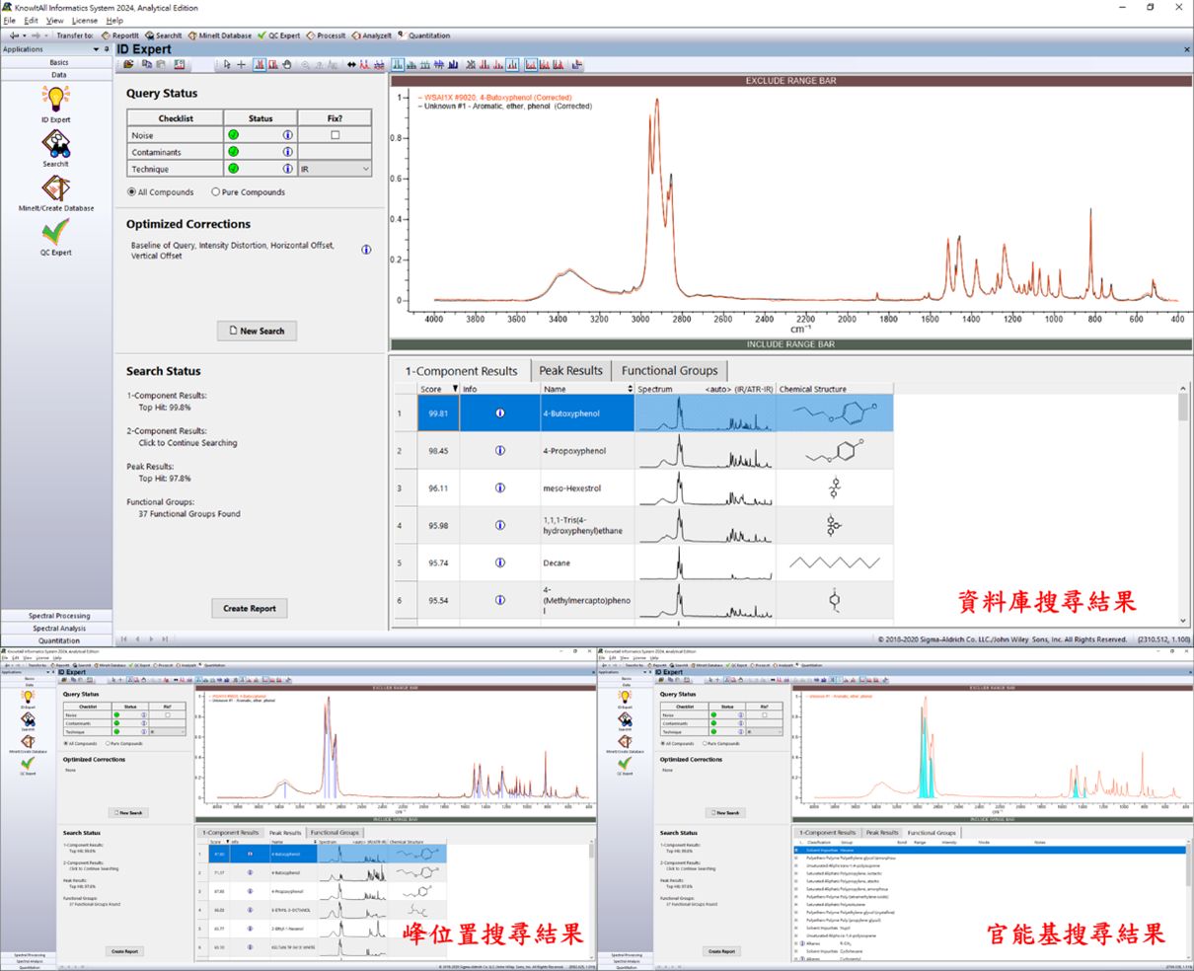Viewport: 1194px width, 971px height.
Task: Click the INCLUDE RANGE BAR below spectrum
Action: 790,344
